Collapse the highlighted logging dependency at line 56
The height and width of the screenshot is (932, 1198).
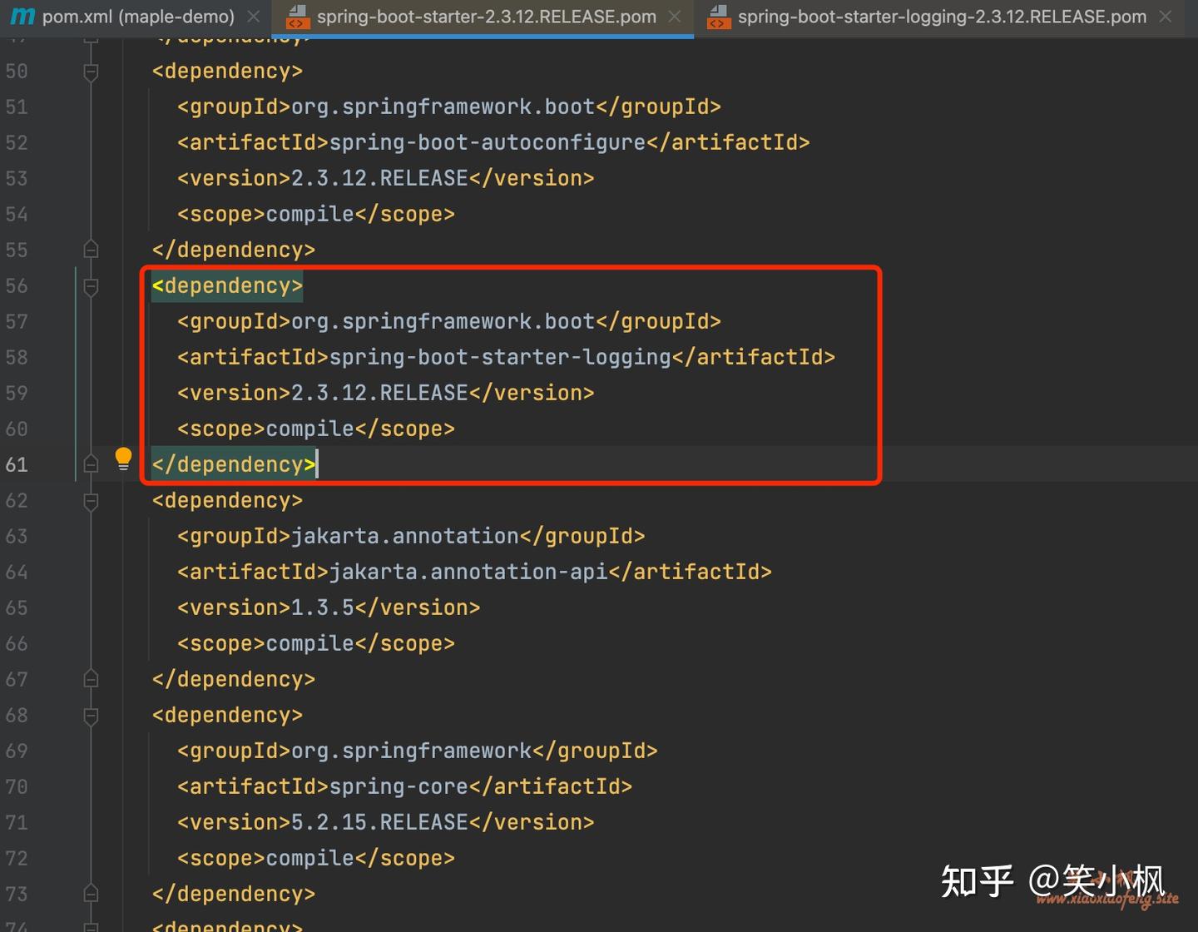91,285
